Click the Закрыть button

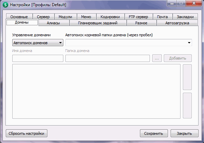click(x=185, y=133)
